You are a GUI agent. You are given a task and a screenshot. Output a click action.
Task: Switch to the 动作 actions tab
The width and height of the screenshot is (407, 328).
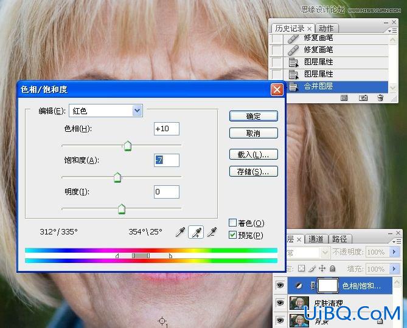click(x=326, y=28)
